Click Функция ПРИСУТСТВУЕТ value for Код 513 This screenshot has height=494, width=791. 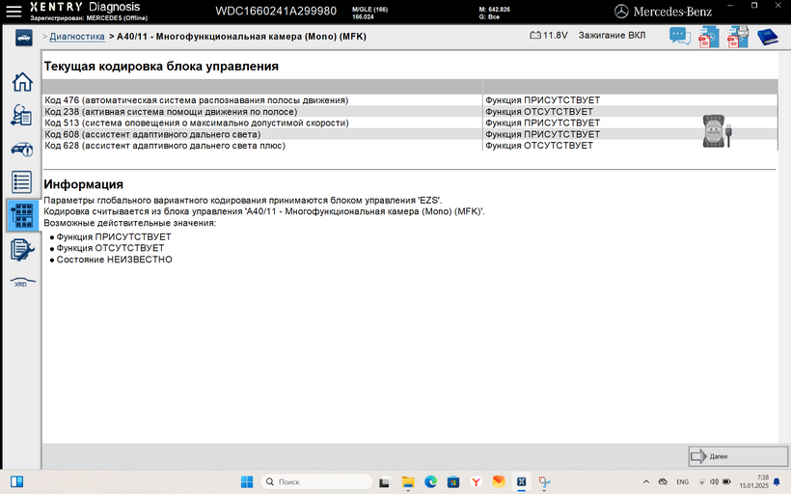pyautogui.click(x=542, y=123)
